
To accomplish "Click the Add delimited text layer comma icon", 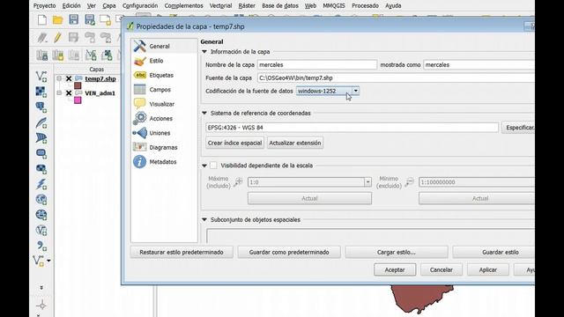I will pos(41,246).
